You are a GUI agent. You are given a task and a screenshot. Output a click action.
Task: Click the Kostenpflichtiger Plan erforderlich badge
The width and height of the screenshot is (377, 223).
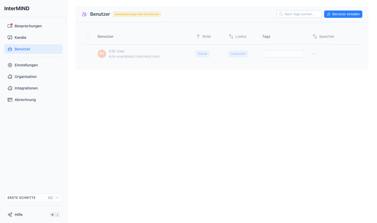click(x=137, y=14)
